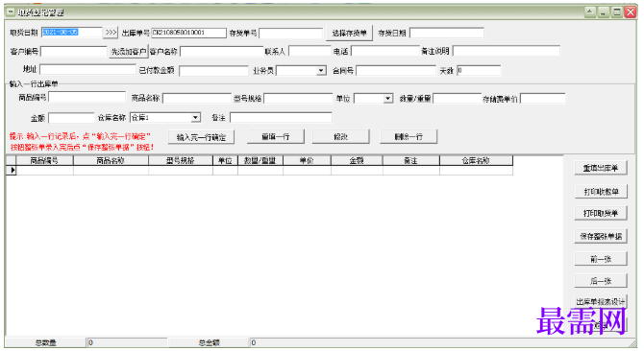Go to previous record with 前一张
644x351 pixels.
point(601,259)
